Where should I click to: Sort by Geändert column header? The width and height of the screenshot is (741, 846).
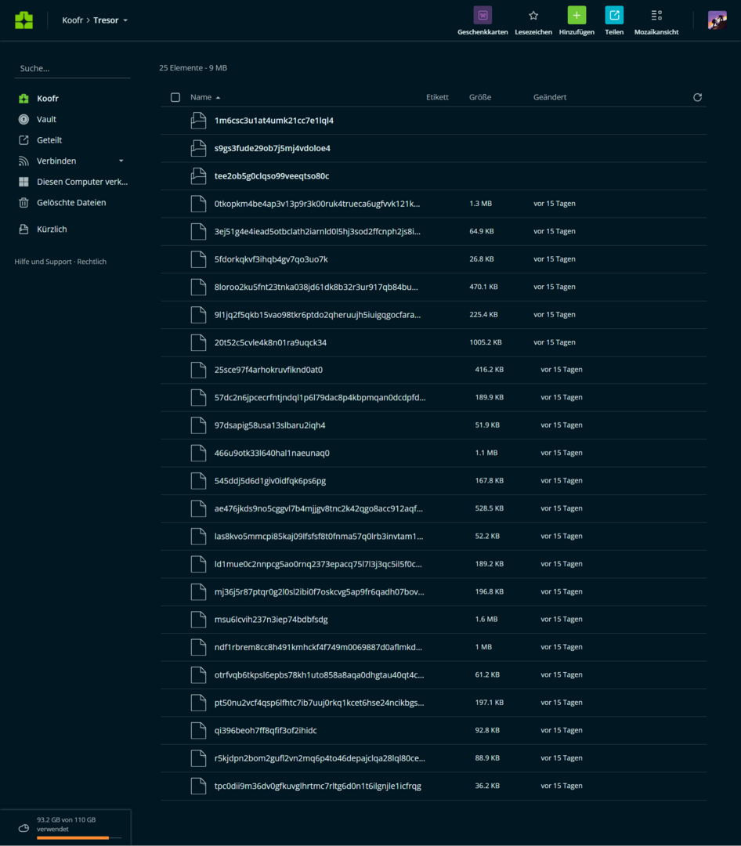(x=550, y=97)
